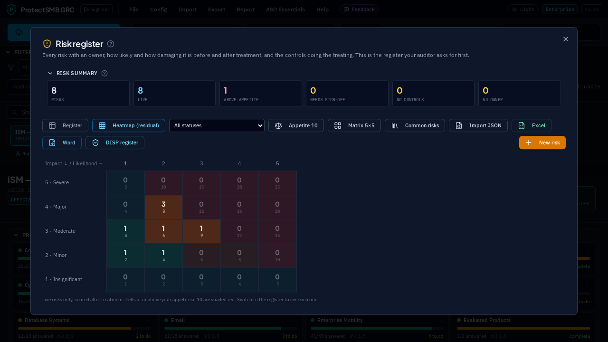
Task: Open Appetite 10 scales setting
Action: [296, 125]
